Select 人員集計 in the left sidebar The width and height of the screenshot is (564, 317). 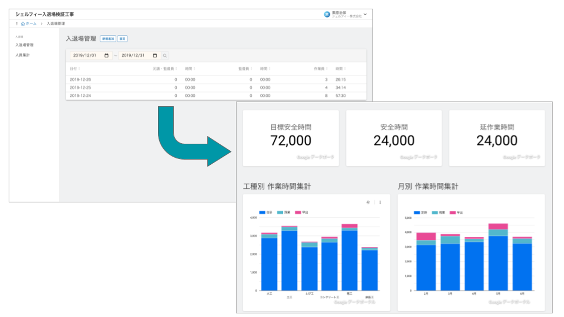23,55
